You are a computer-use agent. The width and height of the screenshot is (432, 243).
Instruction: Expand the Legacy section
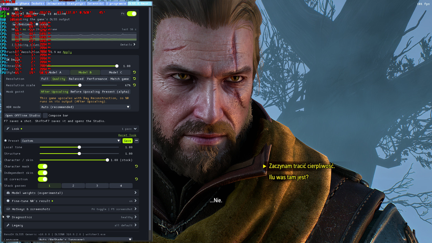(x=72, y=225)
